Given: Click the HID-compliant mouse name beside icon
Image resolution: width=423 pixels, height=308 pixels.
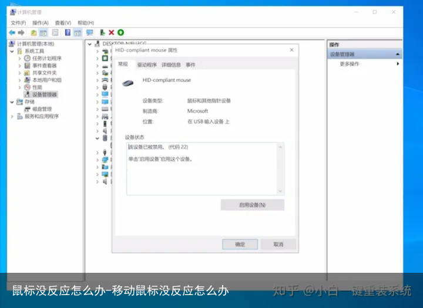Looking at the screenshot, I should coord(167,80).
